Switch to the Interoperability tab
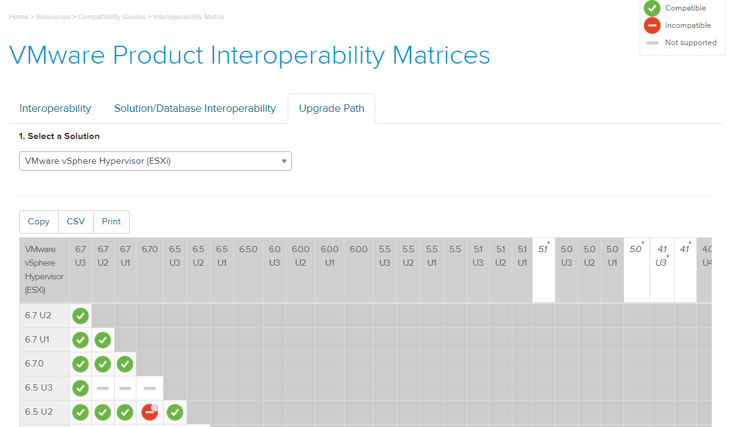 point(55,108)
